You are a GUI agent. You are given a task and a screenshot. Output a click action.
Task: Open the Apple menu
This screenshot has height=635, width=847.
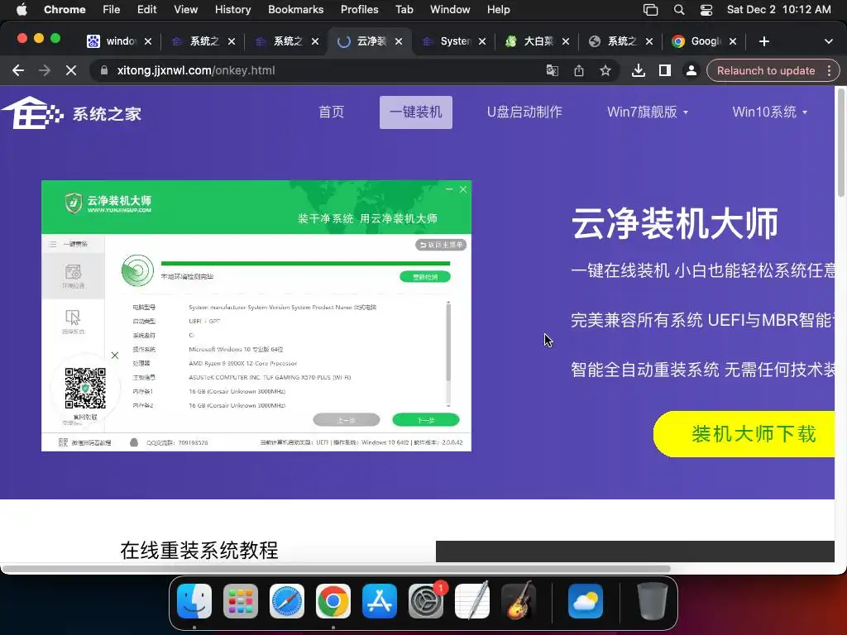click(x=22, y=10)
